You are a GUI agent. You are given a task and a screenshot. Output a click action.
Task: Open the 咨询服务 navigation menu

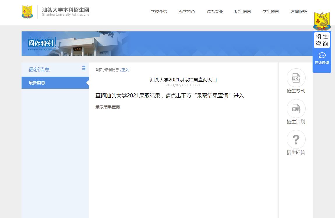pyautogui.click(x=299, y=12)
